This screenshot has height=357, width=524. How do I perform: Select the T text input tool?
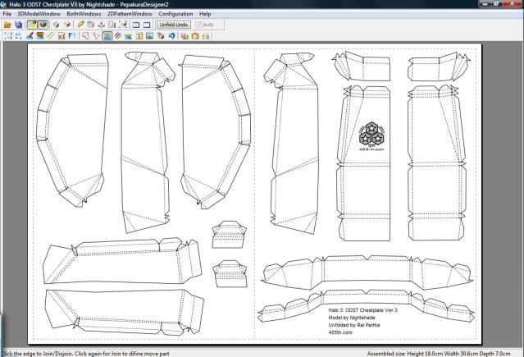point(139,36)
